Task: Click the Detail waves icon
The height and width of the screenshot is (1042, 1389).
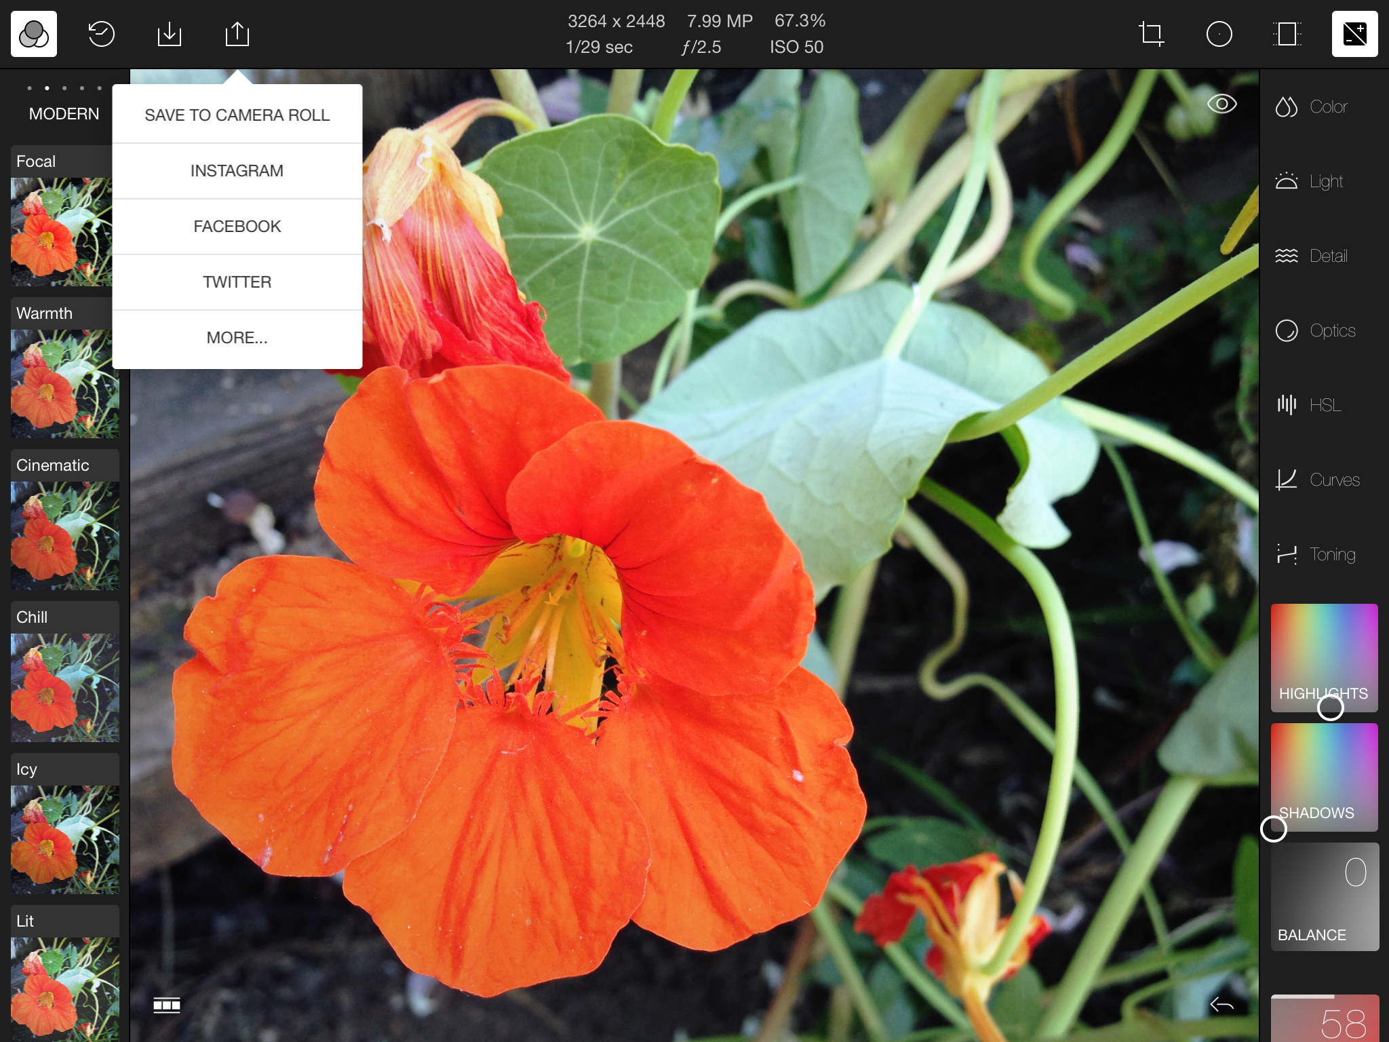Action: (1287, 256)
